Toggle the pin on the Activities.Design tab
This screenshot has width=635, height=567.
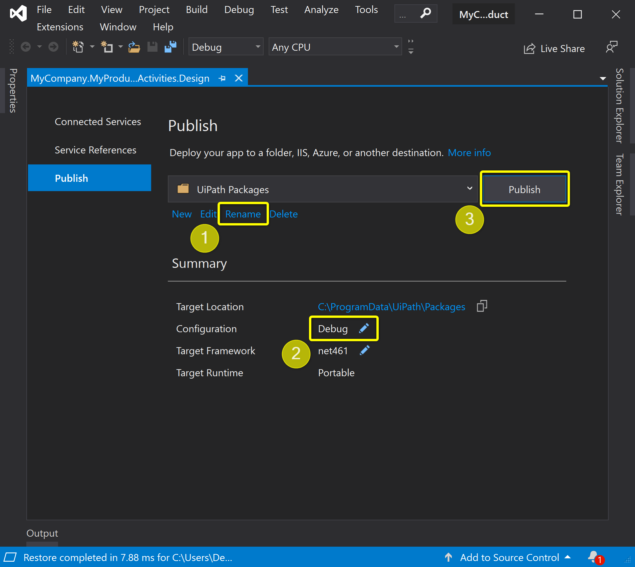[x=222, y=78]
